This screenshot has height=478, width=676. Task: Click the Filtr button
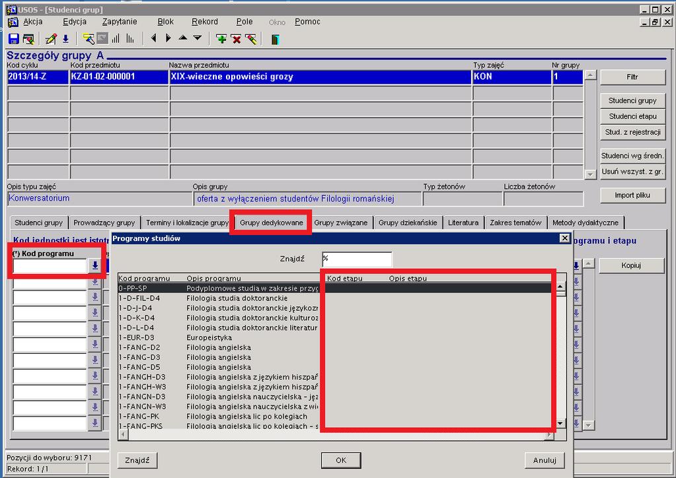(632, 77)
